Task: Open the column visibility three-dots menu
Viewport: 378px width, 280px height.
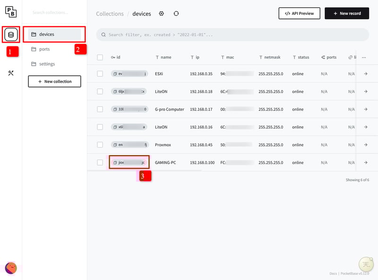Action: pyautogui.click(x=364, y=57)
